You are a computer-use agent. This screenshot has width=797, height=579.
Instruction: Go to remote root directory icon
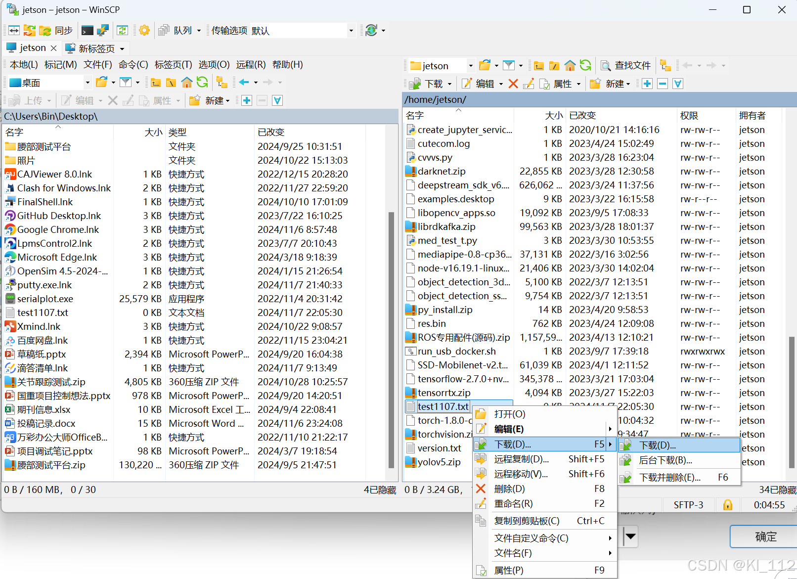(x=554, y=66)
